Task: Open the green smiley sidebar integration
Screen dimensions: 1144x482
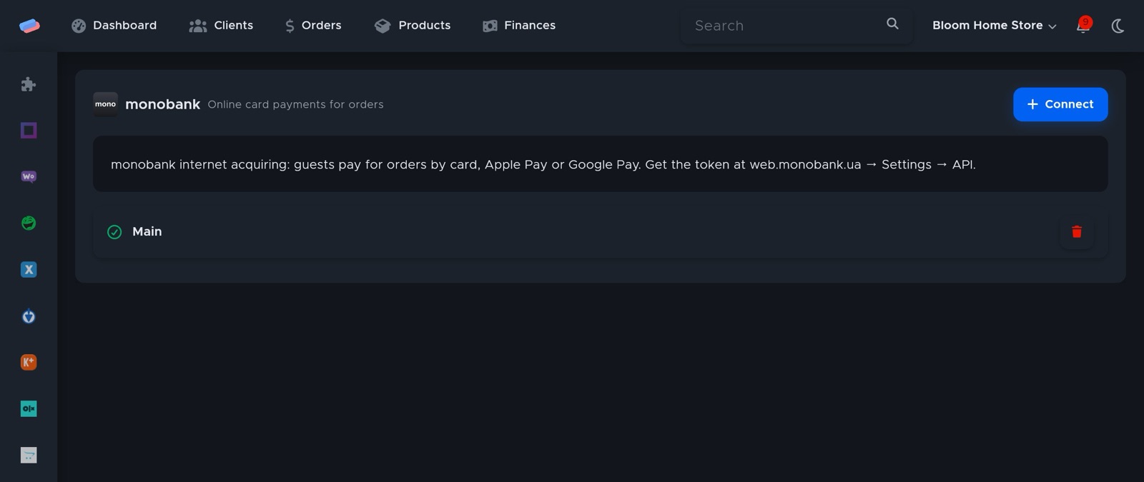Action: (x=29, y=223)
